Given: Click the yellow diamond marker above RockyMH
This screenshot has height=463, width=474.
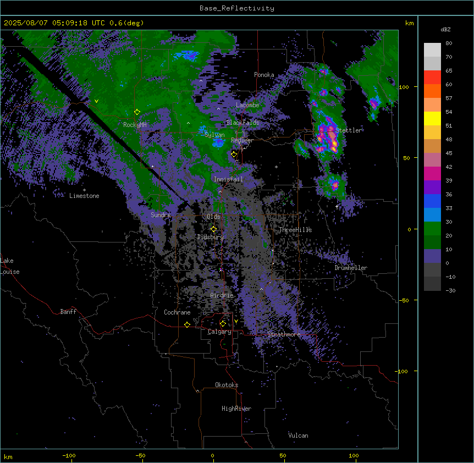Looking at the screenshot, I should click(x=137, y=112).
